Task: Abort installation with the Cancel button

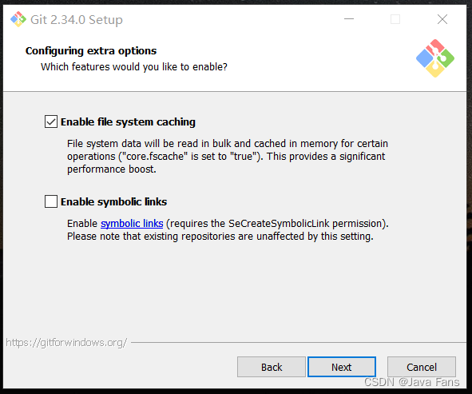Action: (422, 367)
